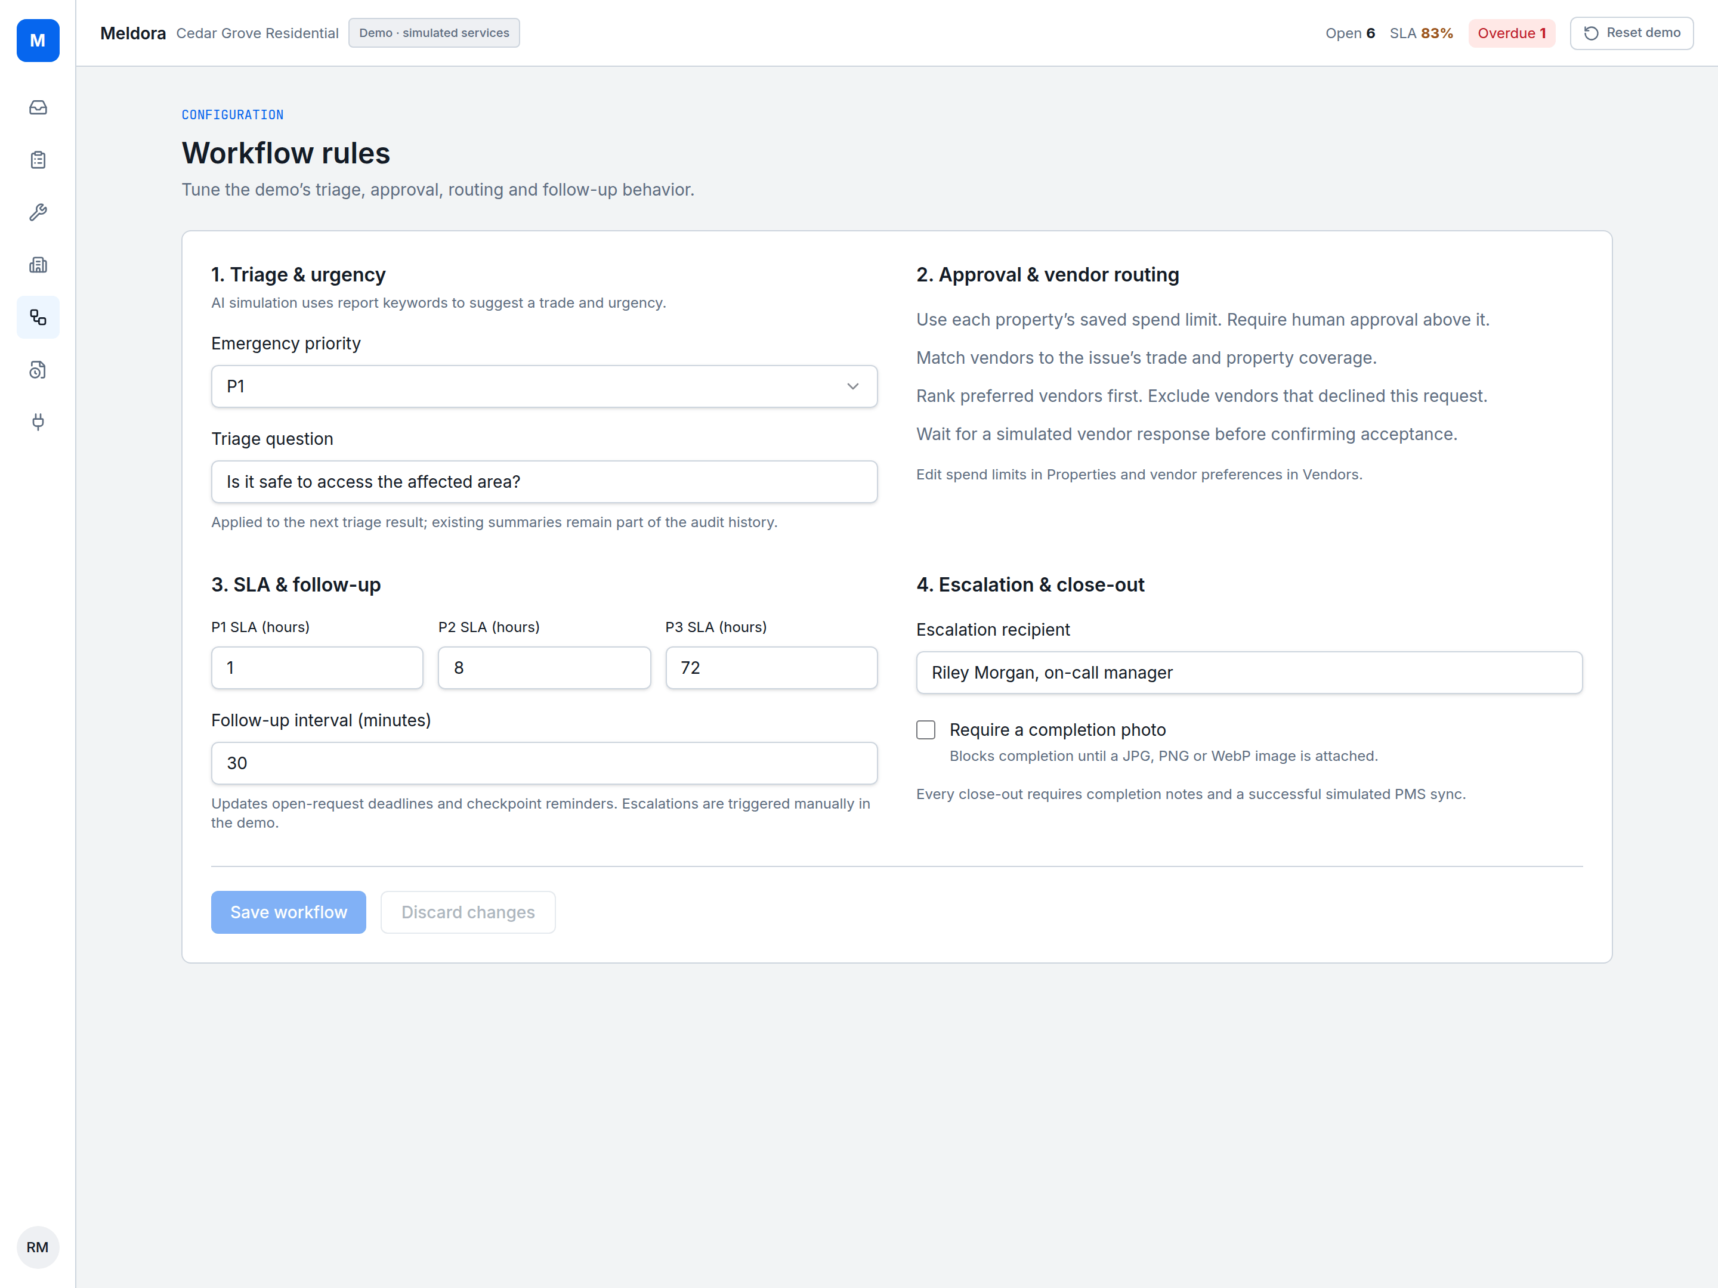Click the Triage question input field
1718x1288 pixels.
coord(543,481)
